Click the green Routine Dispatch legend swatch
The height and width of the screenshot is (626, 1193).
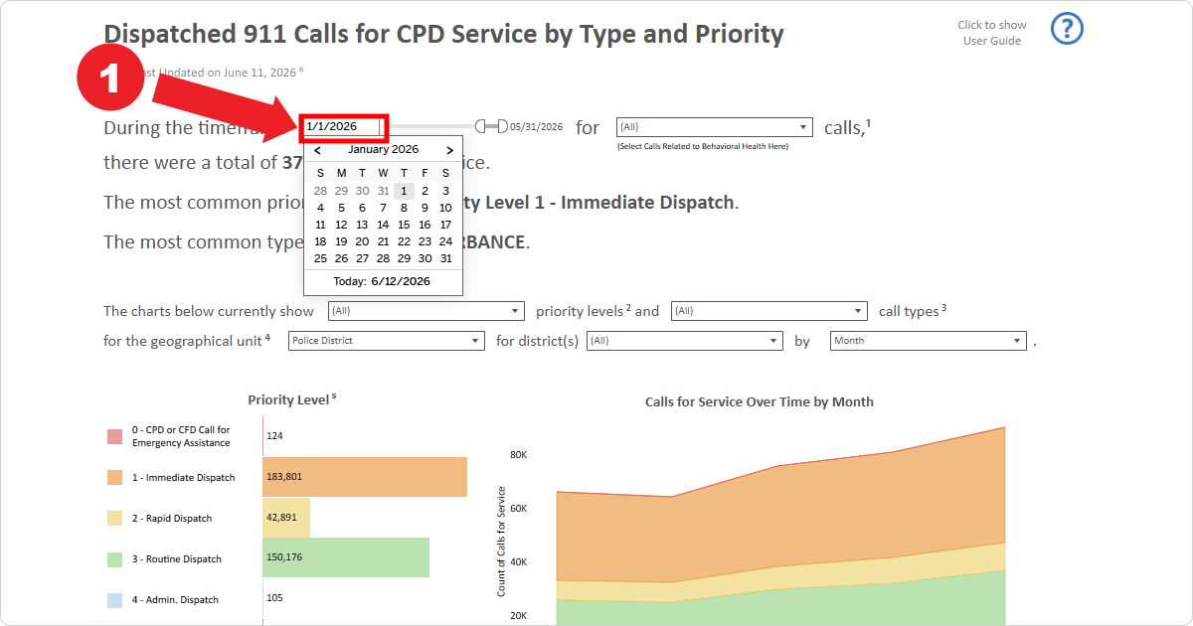coord(114,558)
